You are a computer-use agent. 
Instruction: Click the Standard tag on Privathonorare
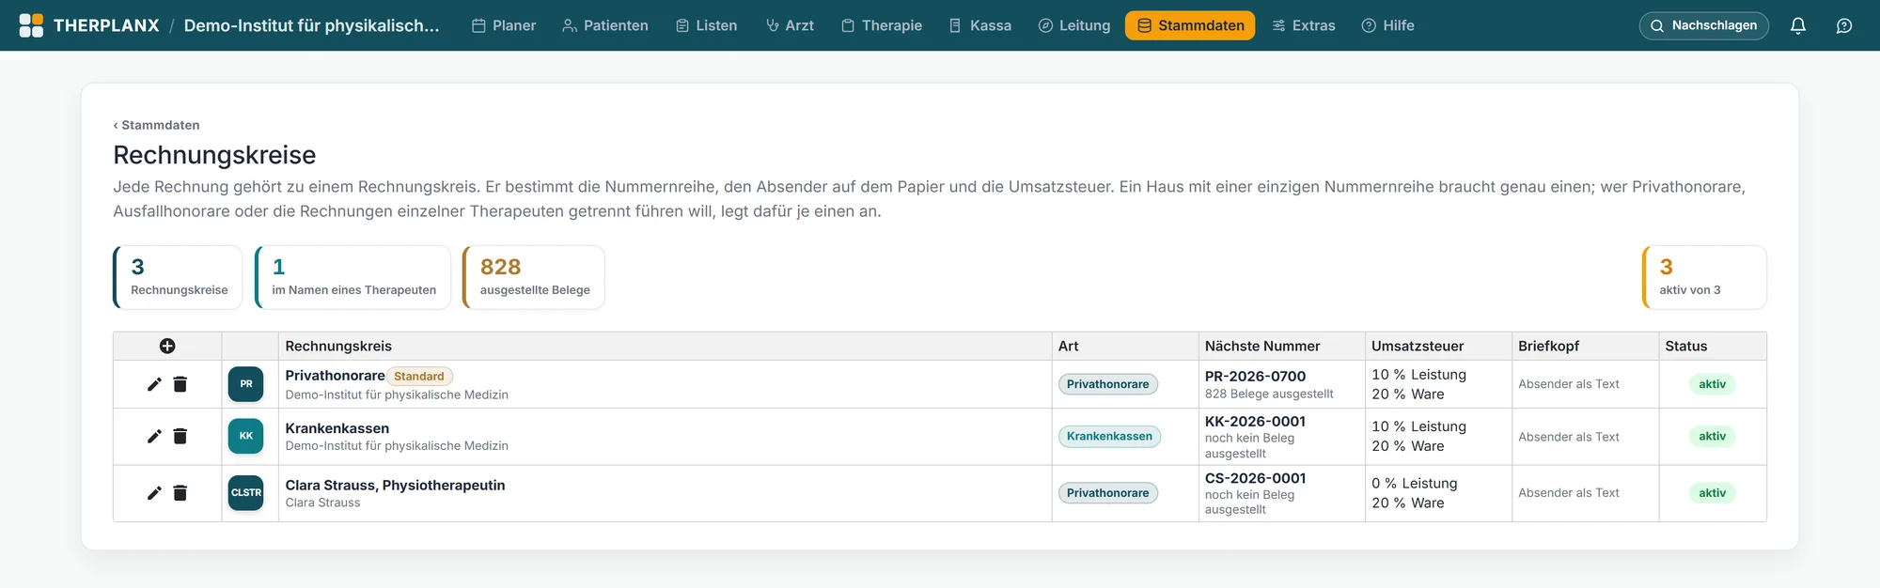coord(419,376)
